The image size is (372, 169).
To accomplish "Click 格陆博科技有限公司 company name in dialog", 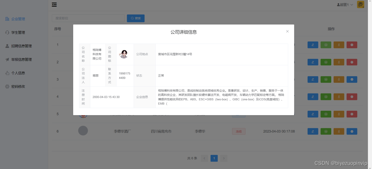I will [x=97, y=54].
